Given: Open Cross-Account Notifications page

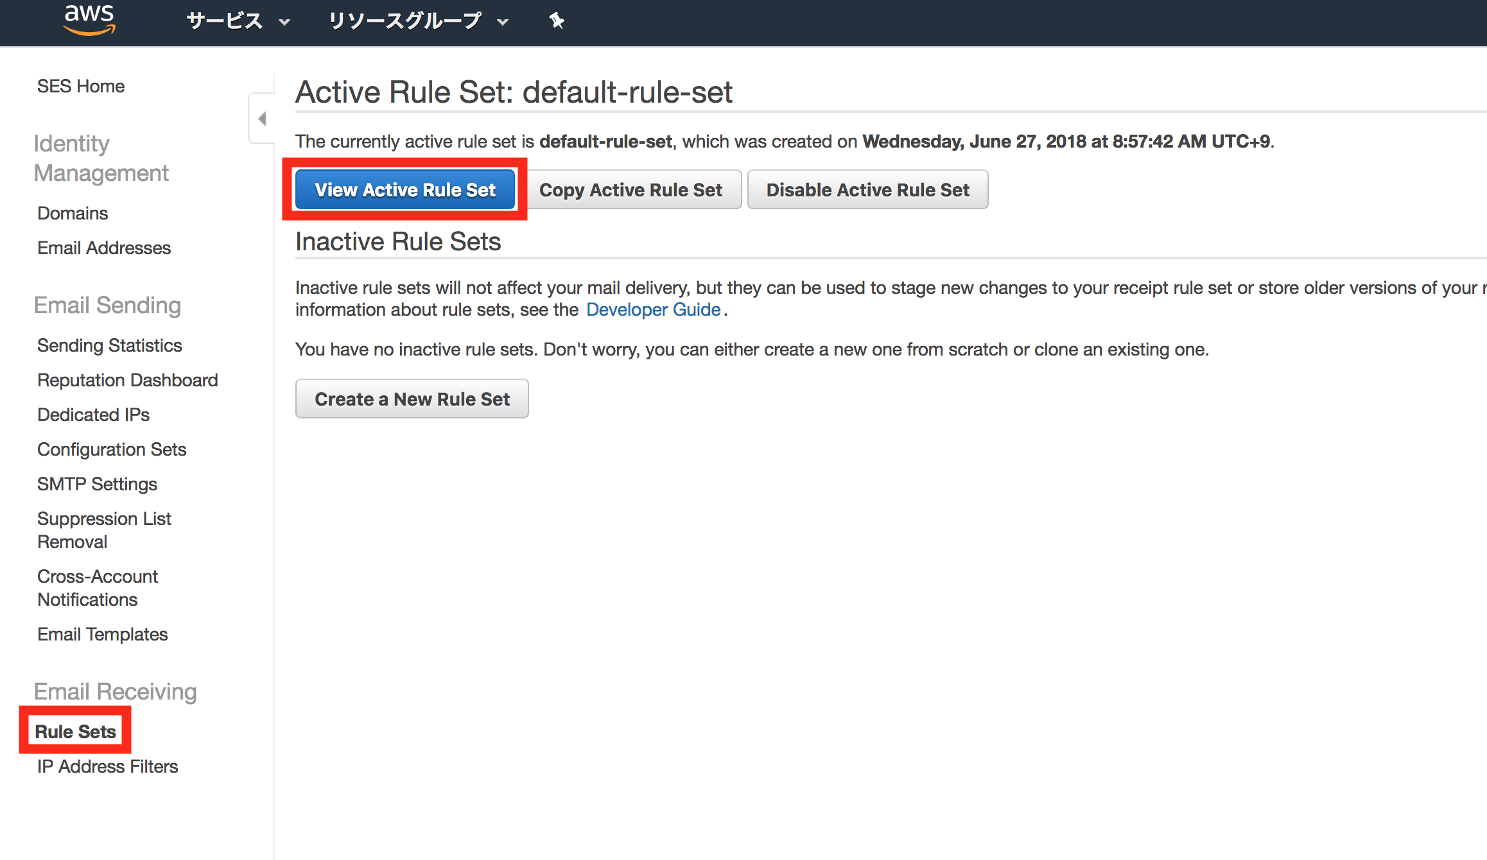Looking at the screenshot, I should click(x=98, y=588).
